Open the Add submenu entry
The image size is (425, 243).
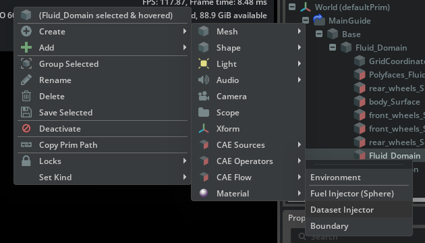103,48
